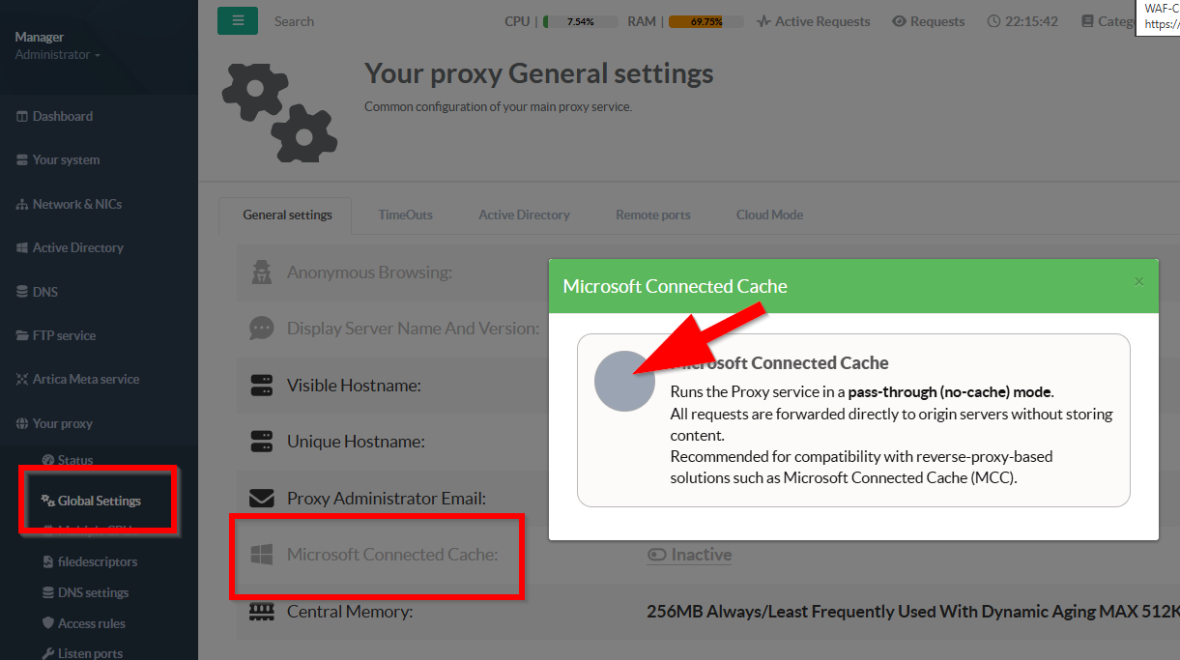
Task: Click the Display Server Name comment icon
Action: [261, 329]
